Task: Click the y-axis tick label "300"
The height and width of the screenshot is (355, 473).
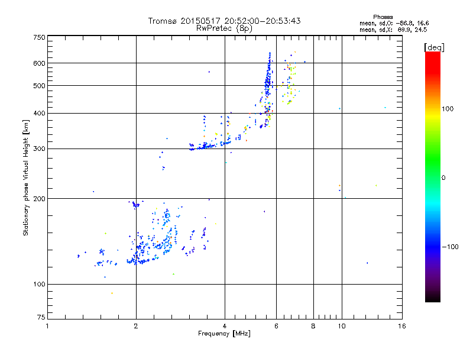Action: [39, 149]
